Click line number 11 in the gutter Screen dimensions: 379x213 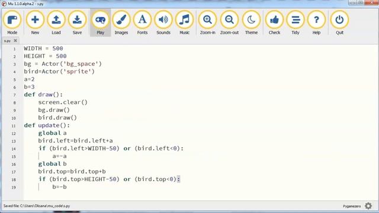14,126
